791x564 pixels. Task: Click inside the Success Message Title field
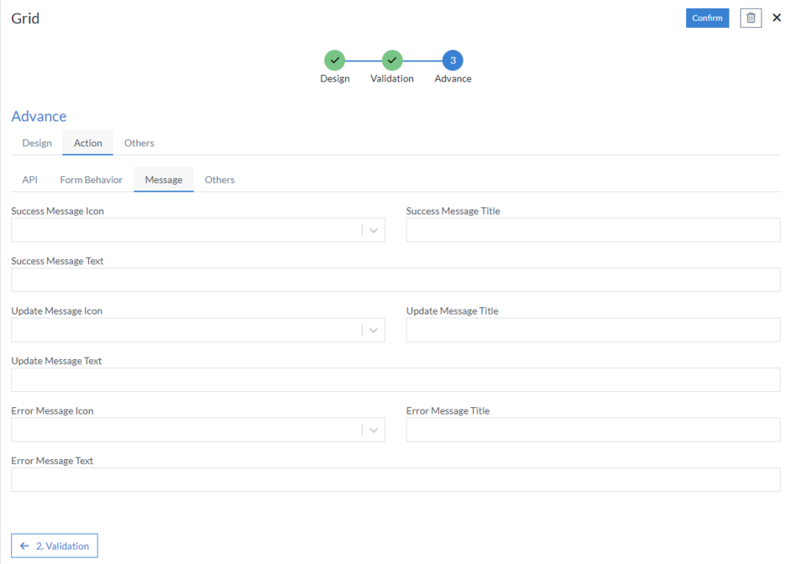point(592,229)
